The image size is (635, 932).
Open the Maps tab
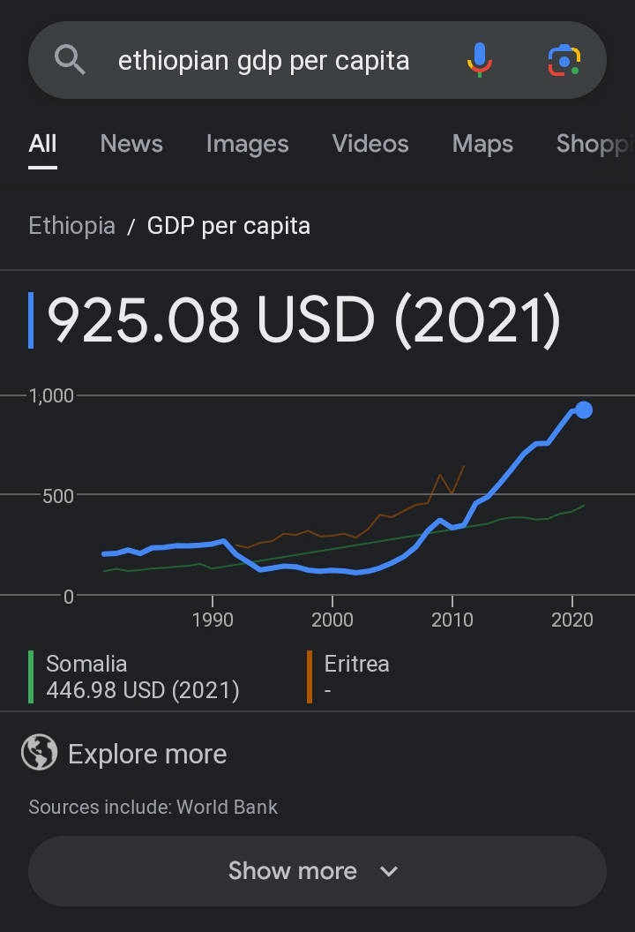(x=482, y=143)
